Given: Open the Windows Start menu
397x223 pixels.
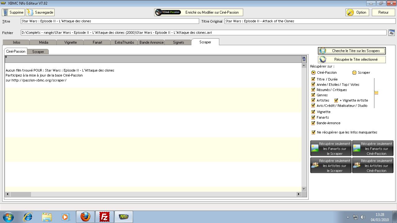Looking at the screenshot, I should click(8, 217).
